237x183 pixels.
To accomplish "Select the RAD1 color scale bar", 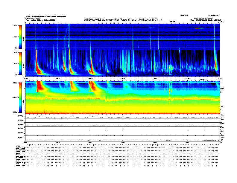I will click(x=20, y=64).
